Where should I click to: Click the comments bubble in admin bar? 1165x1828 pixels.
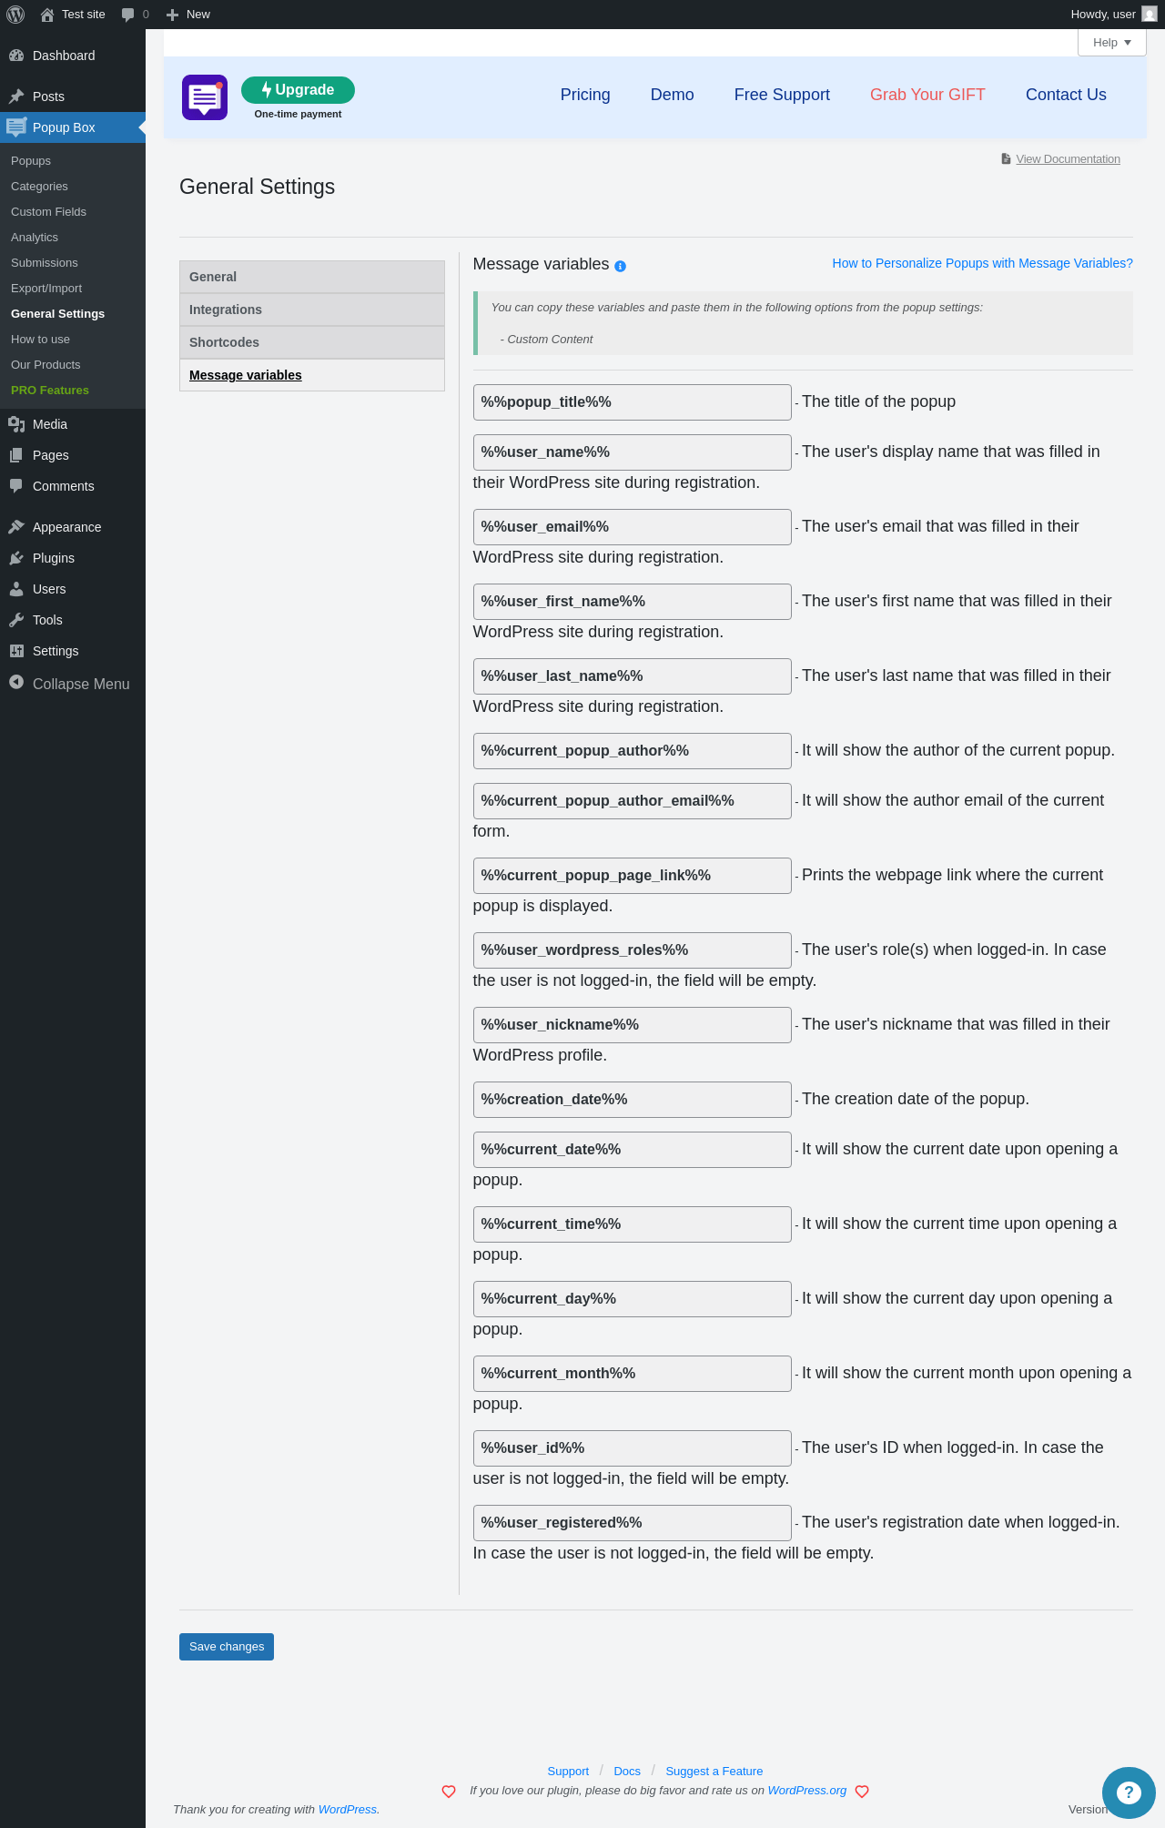tap(128, 15)
